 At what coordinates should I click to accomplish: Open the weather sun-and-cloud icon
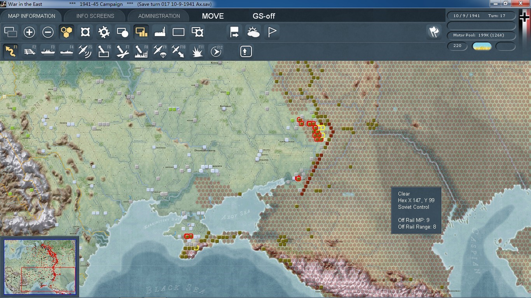(253, 32)
